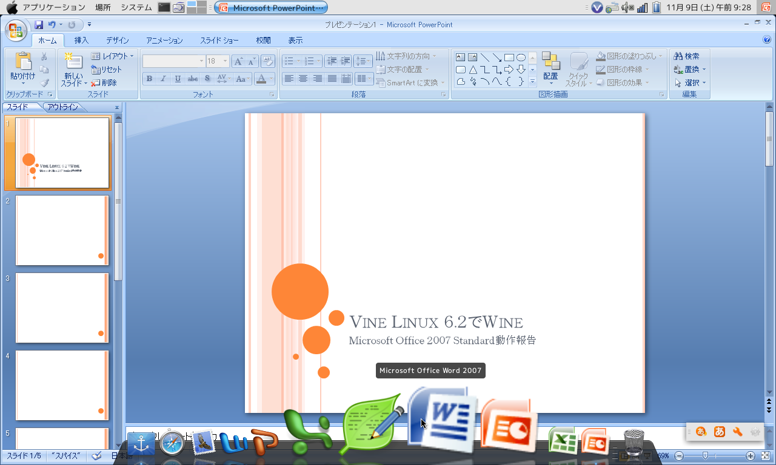Click the Office button orb
The width and height of the screenshot is (776, 465).
pyautogui.click(x=16, y=31)
